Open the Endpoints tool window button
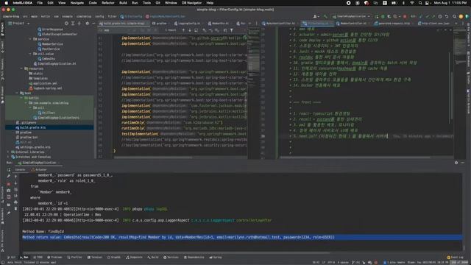471x265 pixels. tap(134, 258)
